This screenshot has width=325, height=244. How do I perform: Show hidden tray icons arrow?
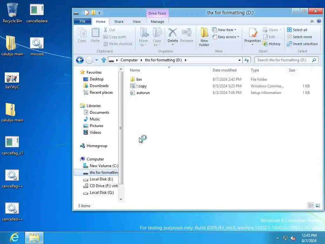click(277, 238)
